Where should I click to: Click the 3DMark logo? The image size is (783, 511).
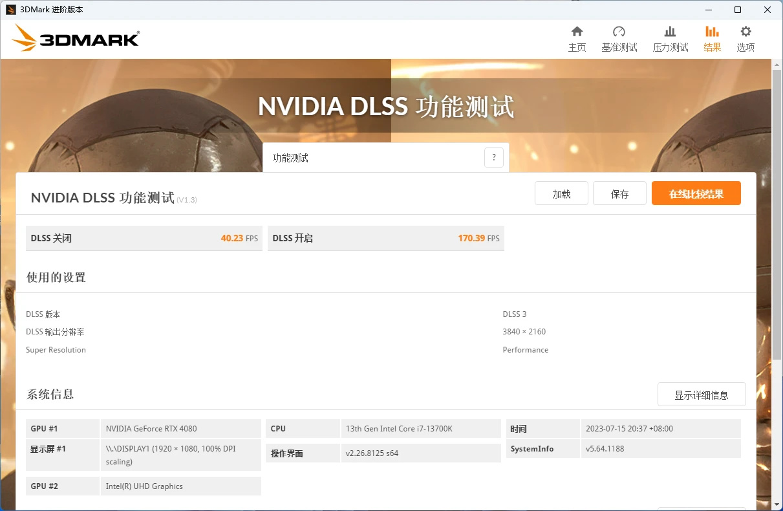pos(76,39)
